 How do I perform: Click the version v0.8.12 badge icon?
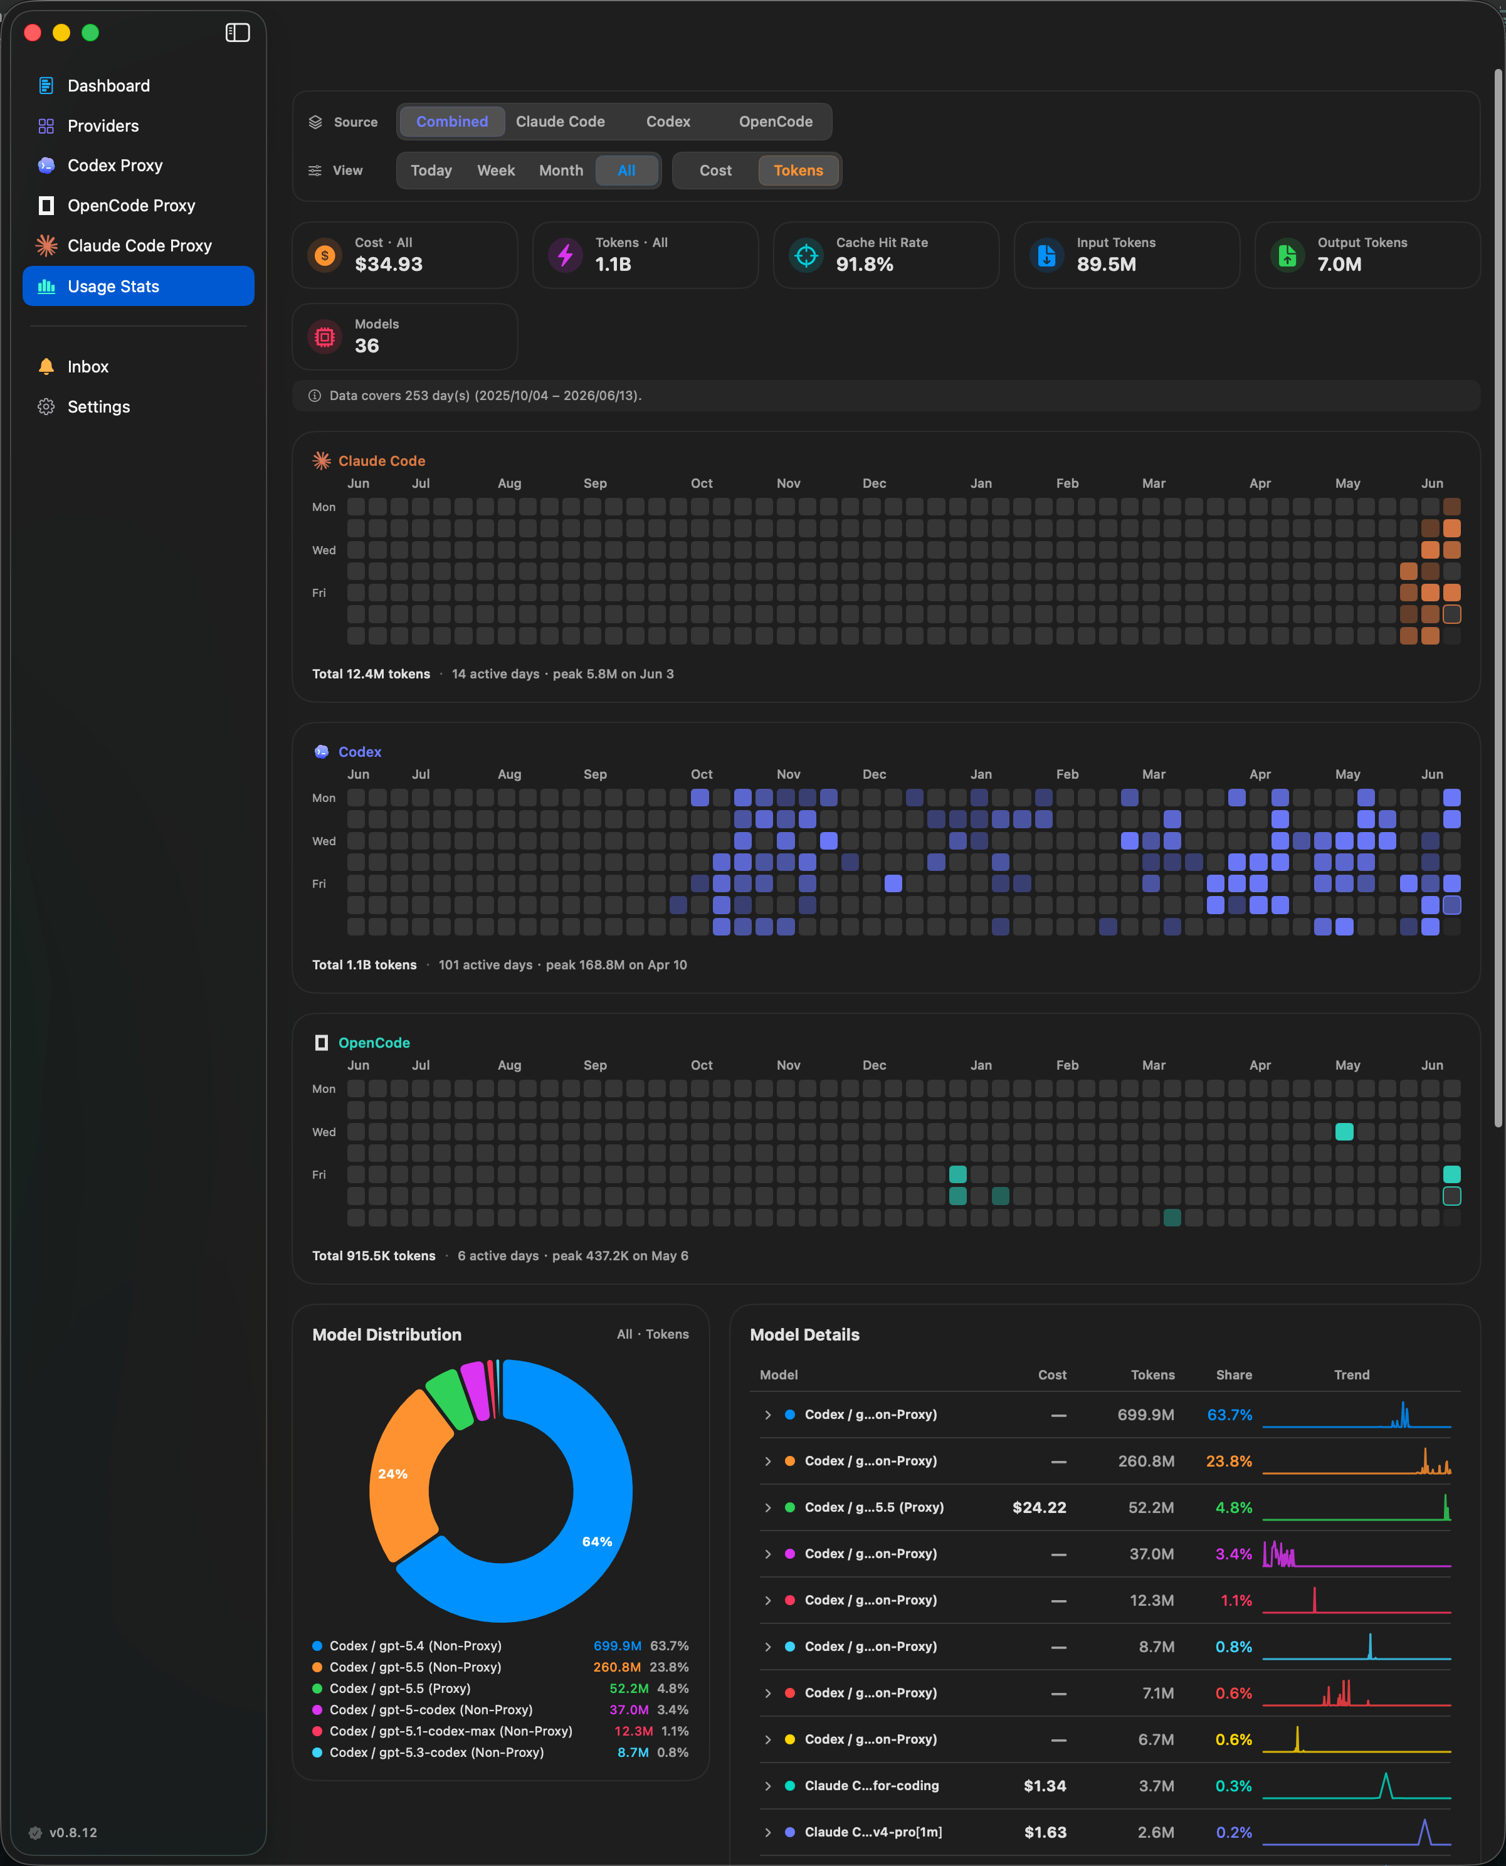(x=36, y=1833)
